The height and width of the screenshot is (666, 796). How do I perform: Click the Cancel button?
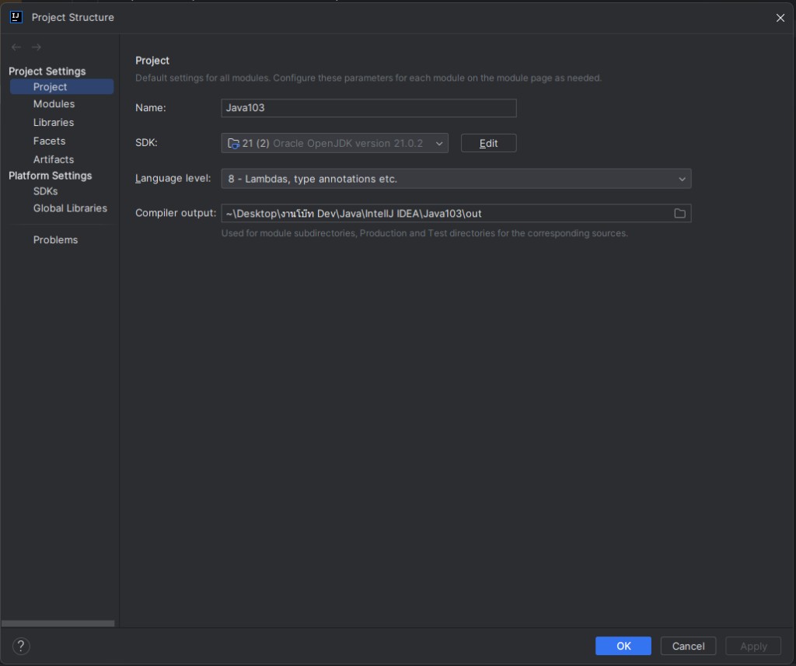[688, 647]
